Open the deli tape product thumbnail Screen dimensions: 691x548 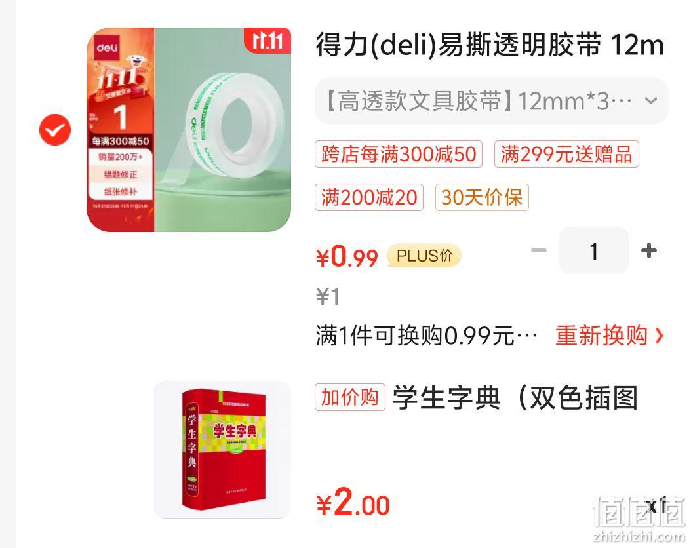tap(189, 130)
